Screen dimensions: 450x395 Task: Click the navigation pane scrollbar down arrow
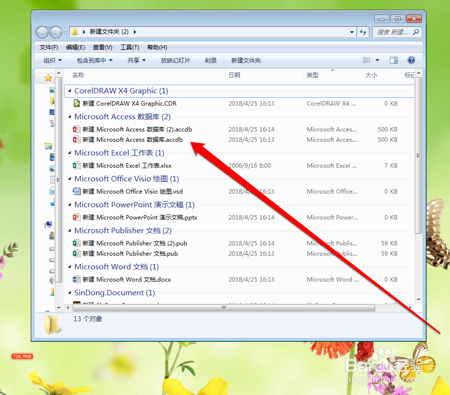[x=59, y=307]
